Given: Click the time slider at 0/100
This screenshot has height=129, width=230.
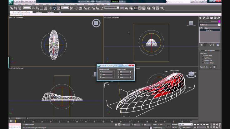Looking at the screenshot, I should pyautogui.click(x=18, y=118).
